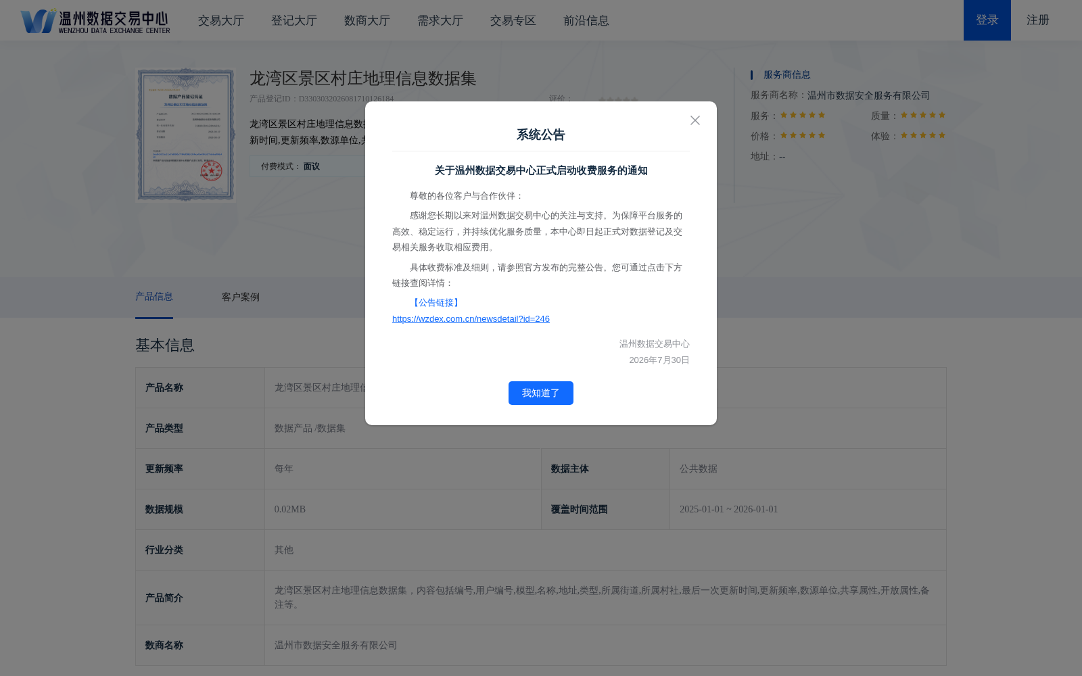
Task: Click the 价格 star rating
Action: point(803,135)
